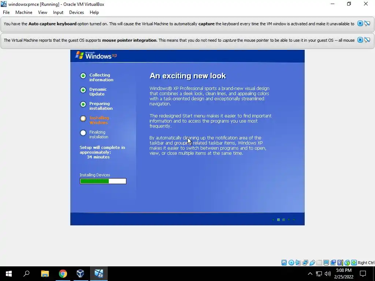Click the CPU virtualization indicator icon
Image resolution: width=375 pixels, height=281 pixels.
point(340,263)
